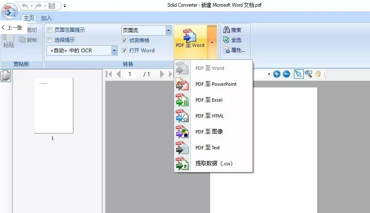This screenshot has height=213, width=370.
Task: Select PDF 至 HTML menu item
Action: tap(213, 116)
